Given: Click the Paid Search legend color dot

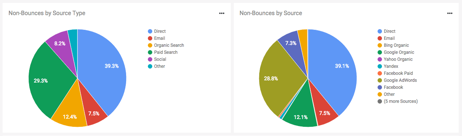Looking at the screenshot, I should pos(150,52).
